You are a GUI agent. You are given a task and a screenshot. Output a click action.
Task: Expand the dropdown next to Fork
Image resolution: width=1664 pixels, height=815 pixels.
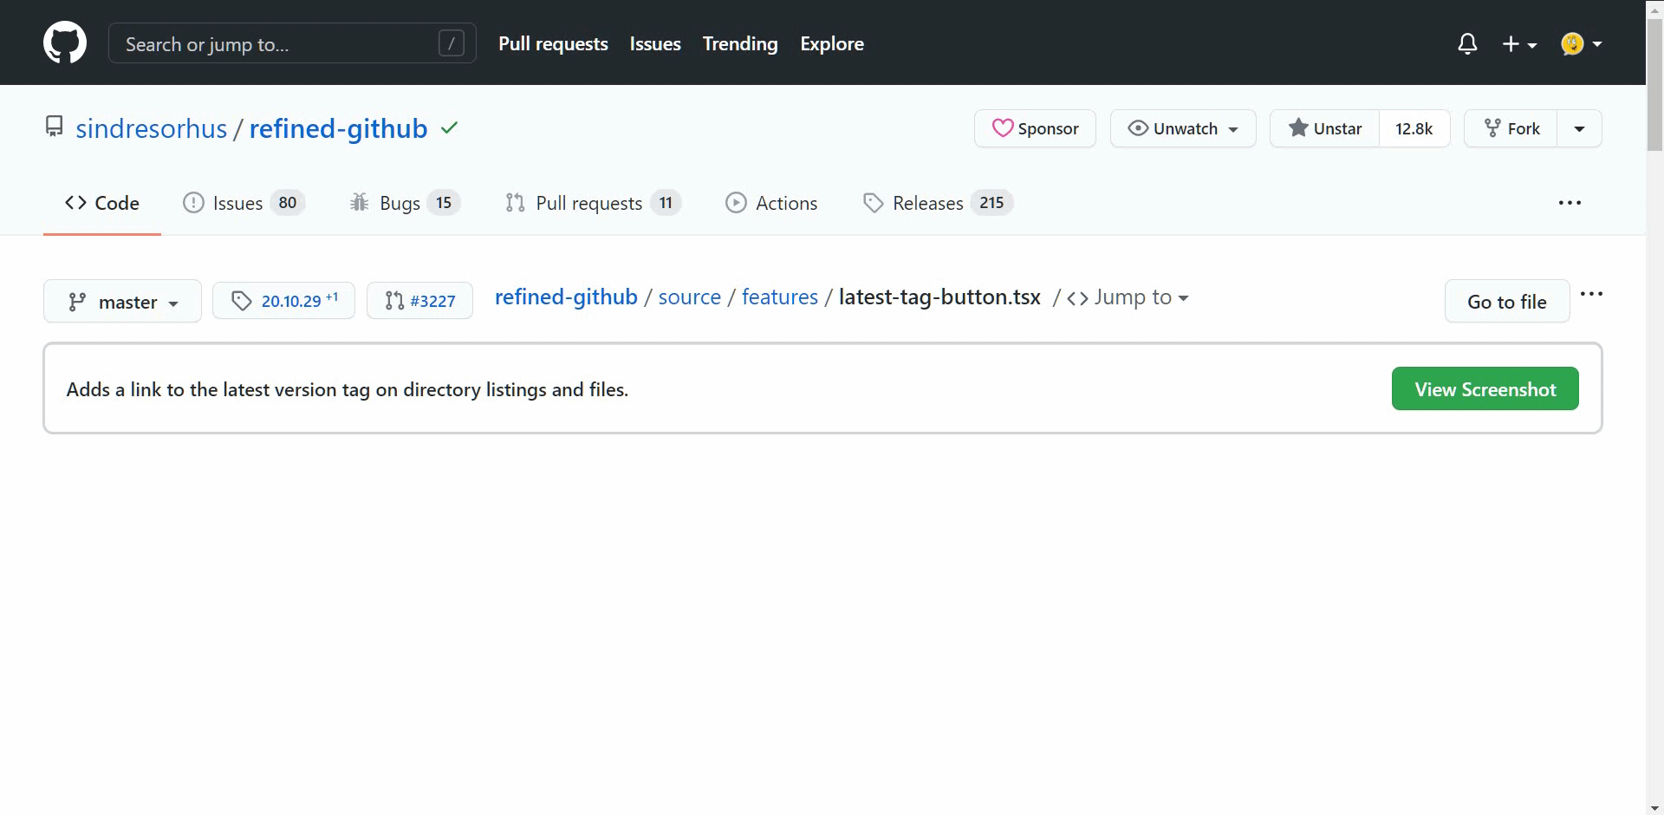[x=1579, y=128]
